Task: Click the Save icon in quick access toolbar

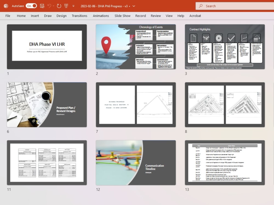Action: pyautogui.click(x=42, y=6)
